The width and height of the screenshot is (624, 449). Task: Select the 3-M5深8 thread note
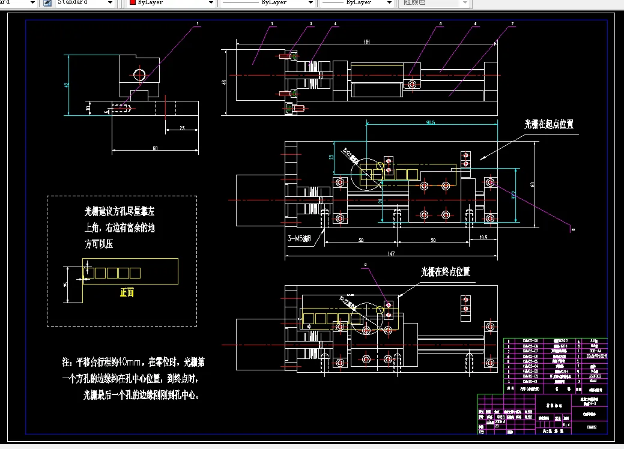(299, 239)
